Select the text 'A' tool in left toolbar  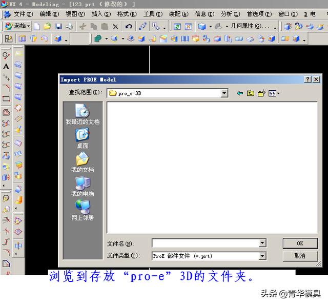(x=6, y=67)
